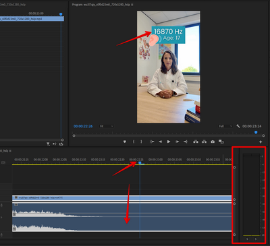Click the icon left of timeline ruler

click(x=3, y=162)
